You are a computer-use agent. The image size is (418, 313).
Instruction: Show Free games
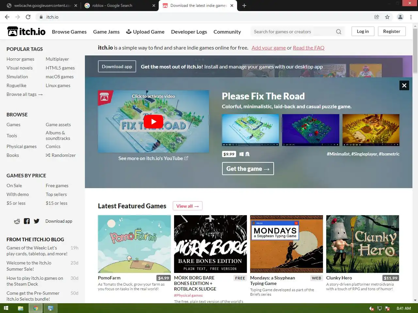(x=57, y=186)
